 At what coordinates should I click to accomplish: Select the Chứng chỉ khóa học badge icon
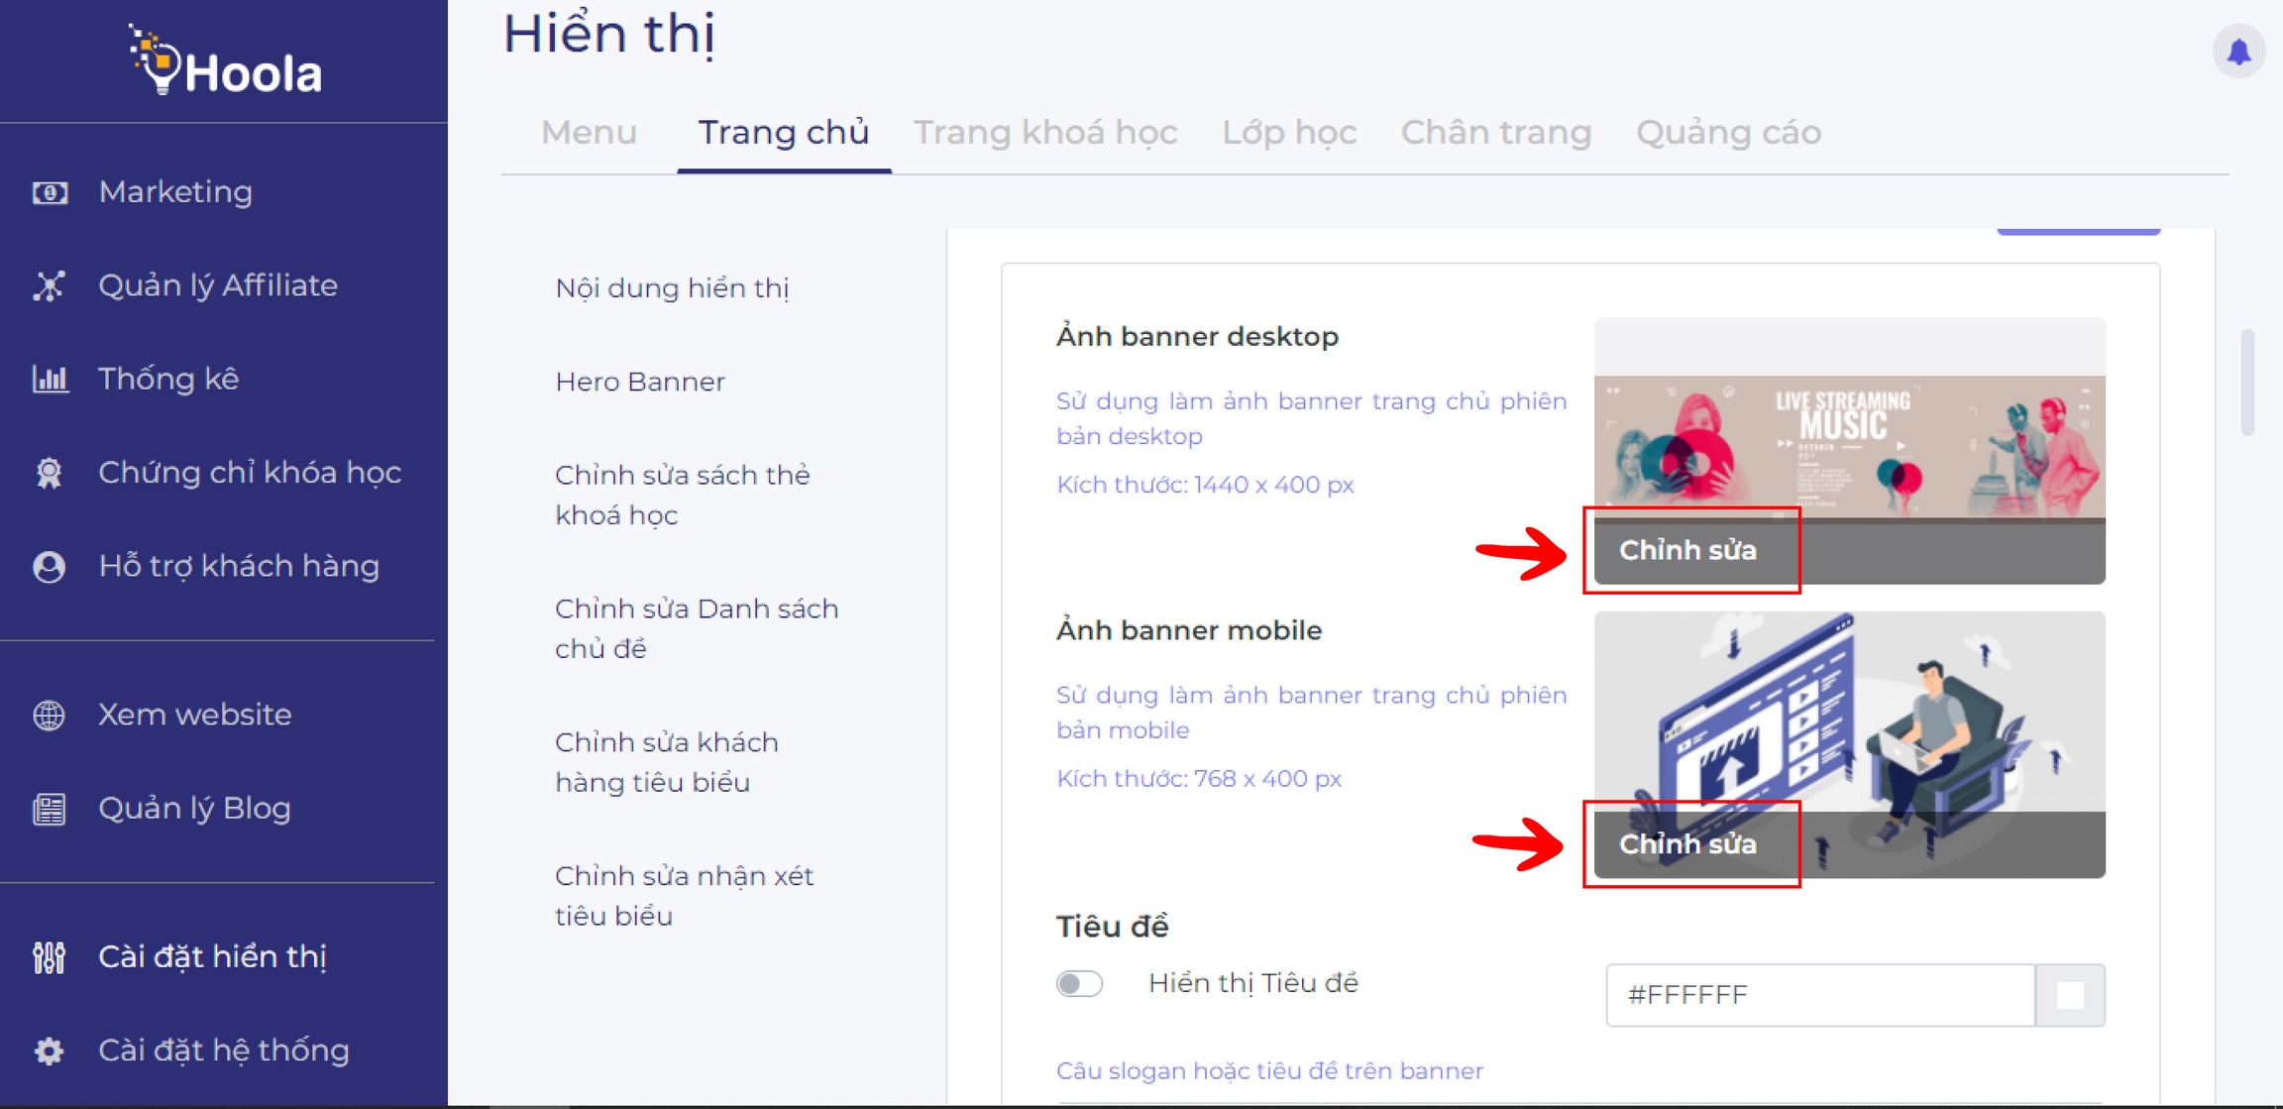coord(50,473)
